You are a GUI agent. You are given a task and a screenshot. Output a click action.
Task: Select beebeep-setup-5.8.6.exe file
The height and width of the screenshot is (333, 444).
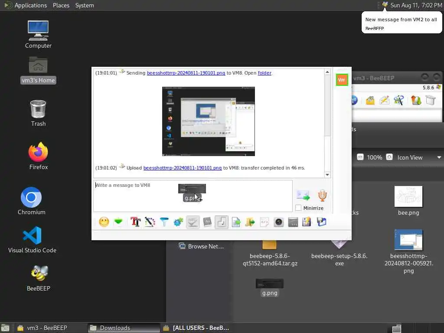[x=339, y=254]
